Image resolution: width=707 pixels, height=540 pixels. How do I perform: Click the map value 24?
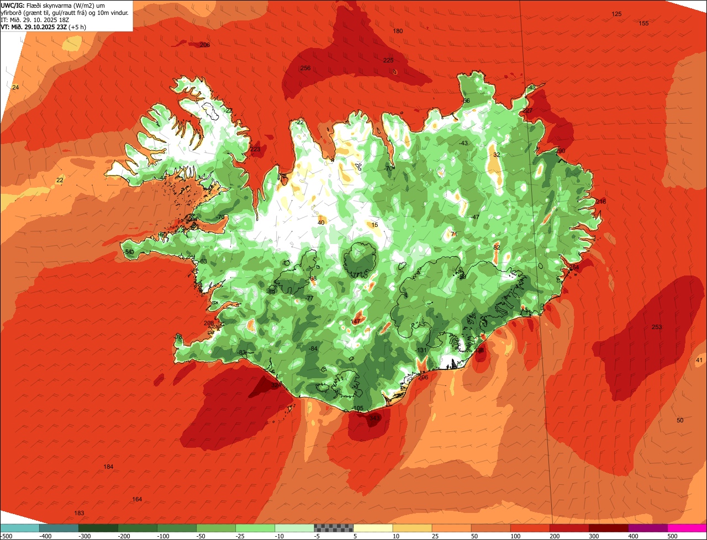click(x=15, y=88)
